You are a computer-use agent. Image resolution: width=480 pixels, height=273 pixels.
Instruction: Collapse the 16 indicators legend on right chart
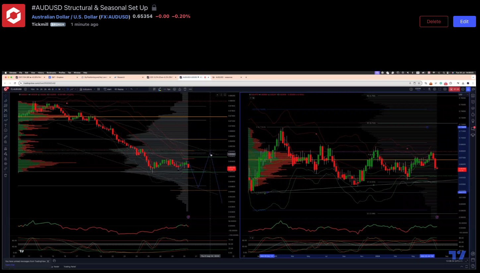252,98
